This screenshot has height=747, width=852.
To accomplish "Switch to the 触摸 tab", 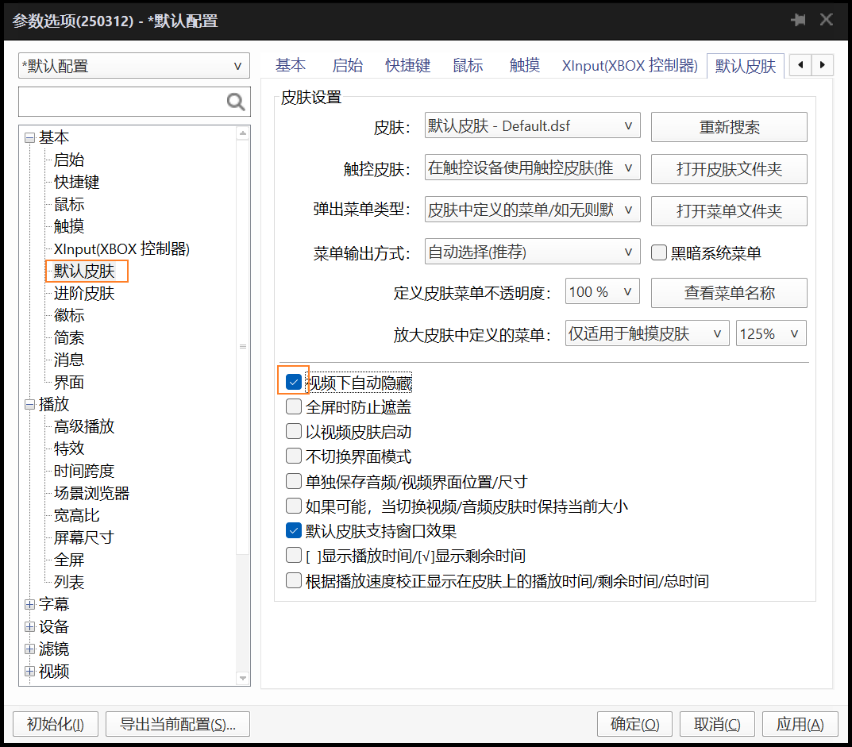I will click(x=525, y=66).
